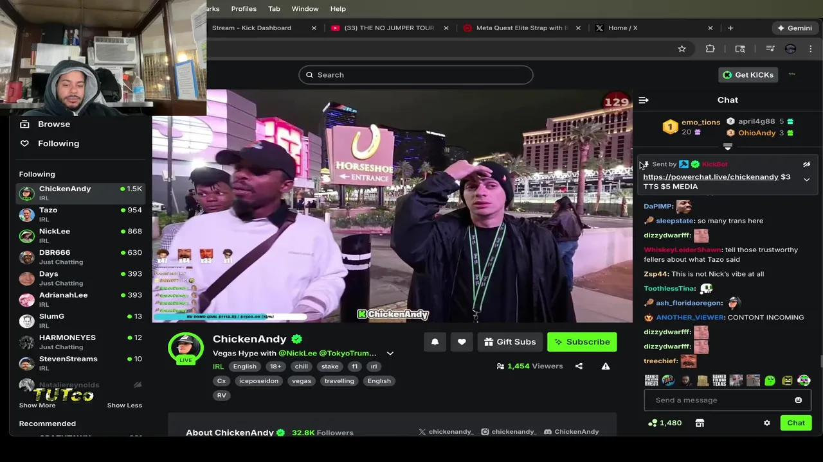Open DBR666 channel in Following list
823x462 pixels.
[80, 257]
